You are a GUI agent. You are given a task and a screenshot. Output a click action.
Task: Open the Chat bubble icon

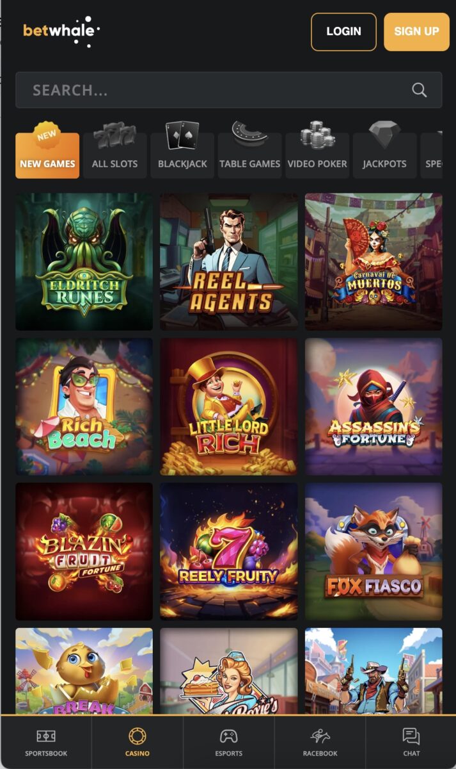pyautogui.click(x=411, y=736)
